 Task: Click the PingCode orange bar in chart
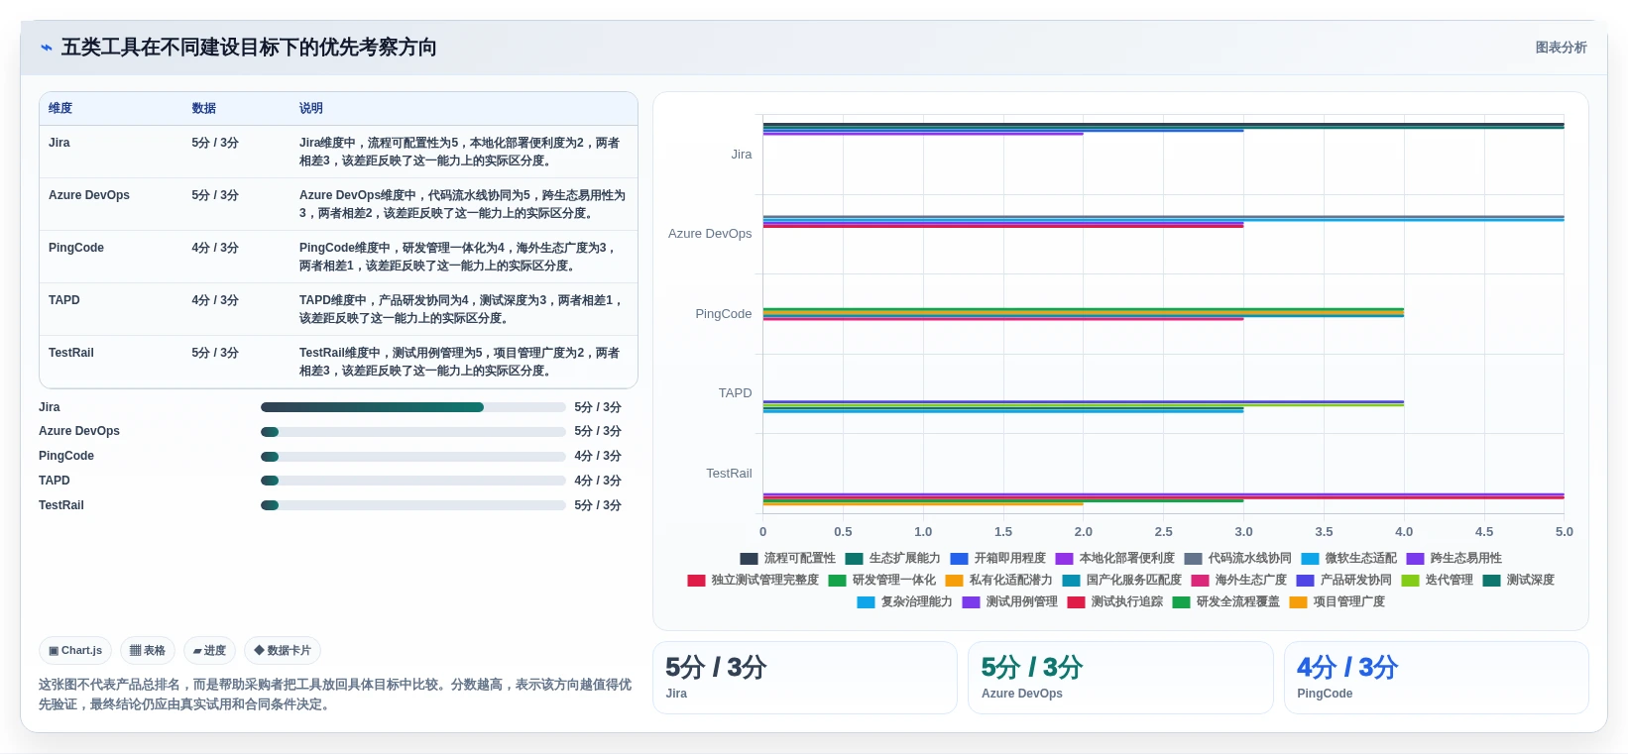1083,312
